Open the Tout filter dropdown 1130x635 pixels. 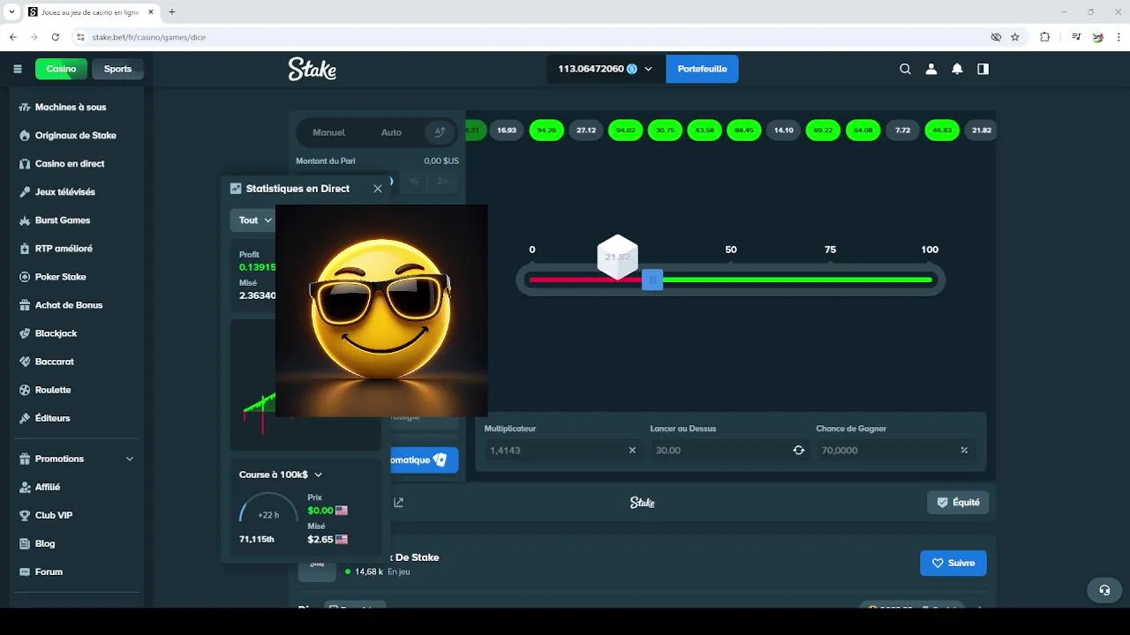click(255, 220)
